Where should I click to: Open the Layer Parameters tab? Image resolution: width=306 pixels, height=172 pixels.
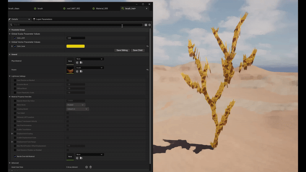43,19
